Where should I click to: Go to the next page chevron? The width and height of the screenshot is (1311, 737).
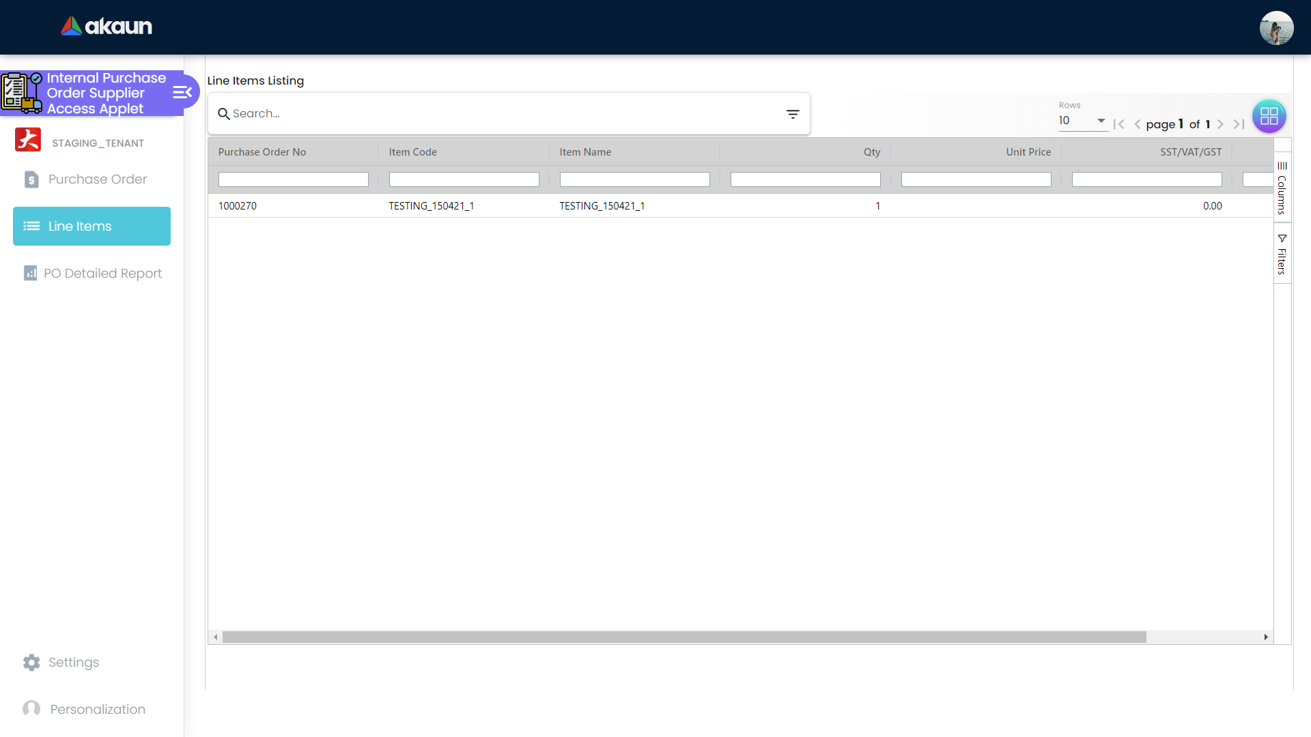[1220, 124]
